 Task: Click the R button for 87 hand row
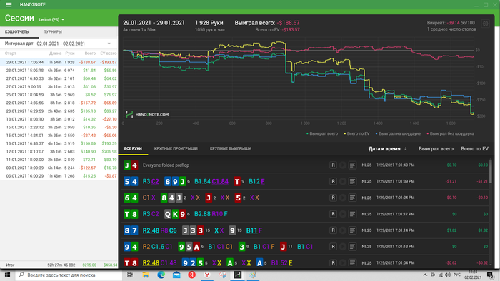click(x=333, y=230)
